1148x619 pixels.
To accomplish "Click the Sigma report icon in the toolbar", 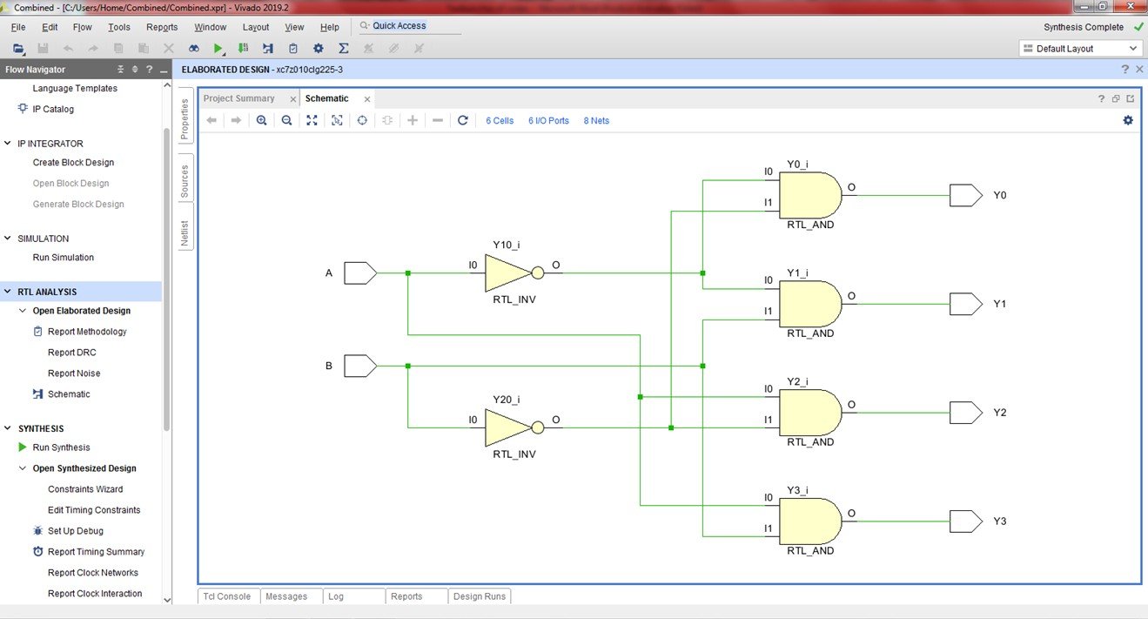I will [x=343, y=48].
